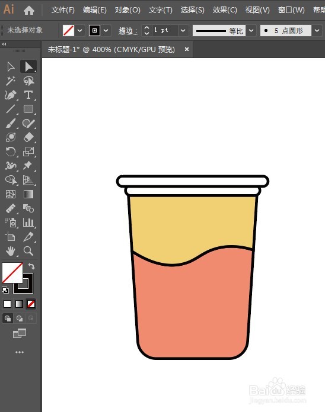Select the Gradient tool
The height and width of the screenshot is (412, 325).
(28, 194)
